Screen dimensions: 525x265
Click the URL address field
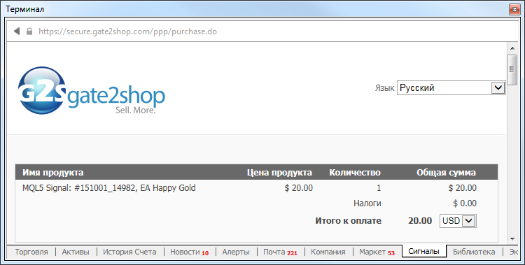(127, 31)
